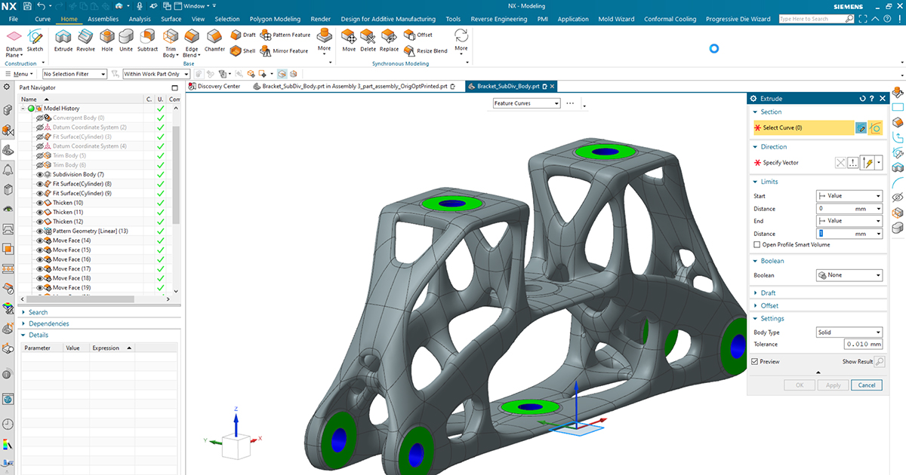
Task: Select Move in Synchronous Modeling group
Action: pos(349,41)
